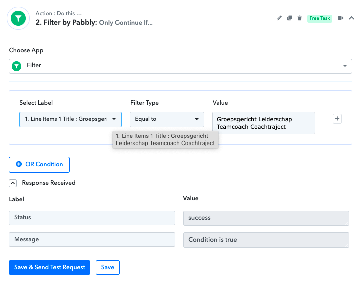This screenshot has width=361, height=286.
Task: Add AND condition with plus button
Action: point(337,119)
